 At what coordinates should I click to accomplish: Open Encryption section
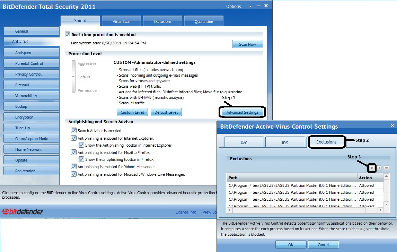pyautogui.click(x=32, y=117)
